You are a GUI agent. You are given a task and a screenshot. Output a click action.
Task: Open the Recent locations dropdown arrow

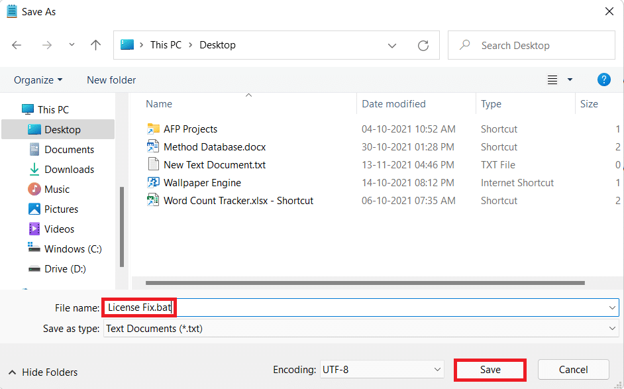pos(72,45)
